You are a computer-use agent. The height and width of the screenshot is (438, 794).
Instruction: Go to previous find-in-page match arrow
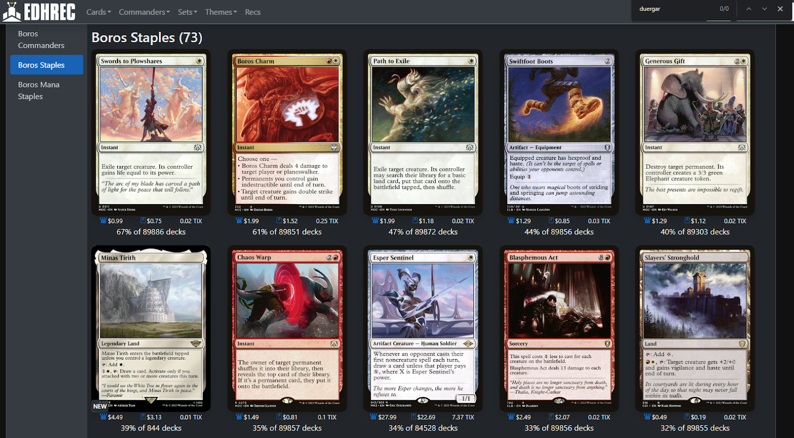[749, 9]
